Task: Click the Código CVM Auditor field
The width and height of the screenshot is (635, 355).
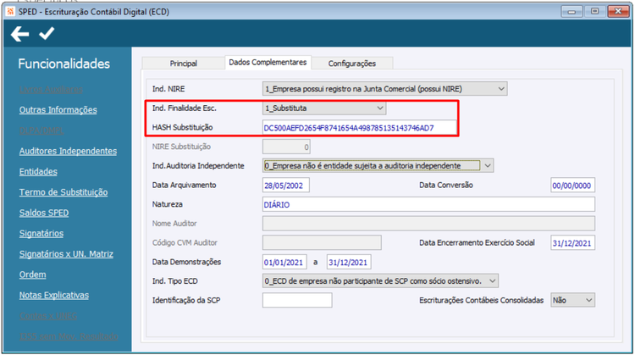Action: click(322, 243)
